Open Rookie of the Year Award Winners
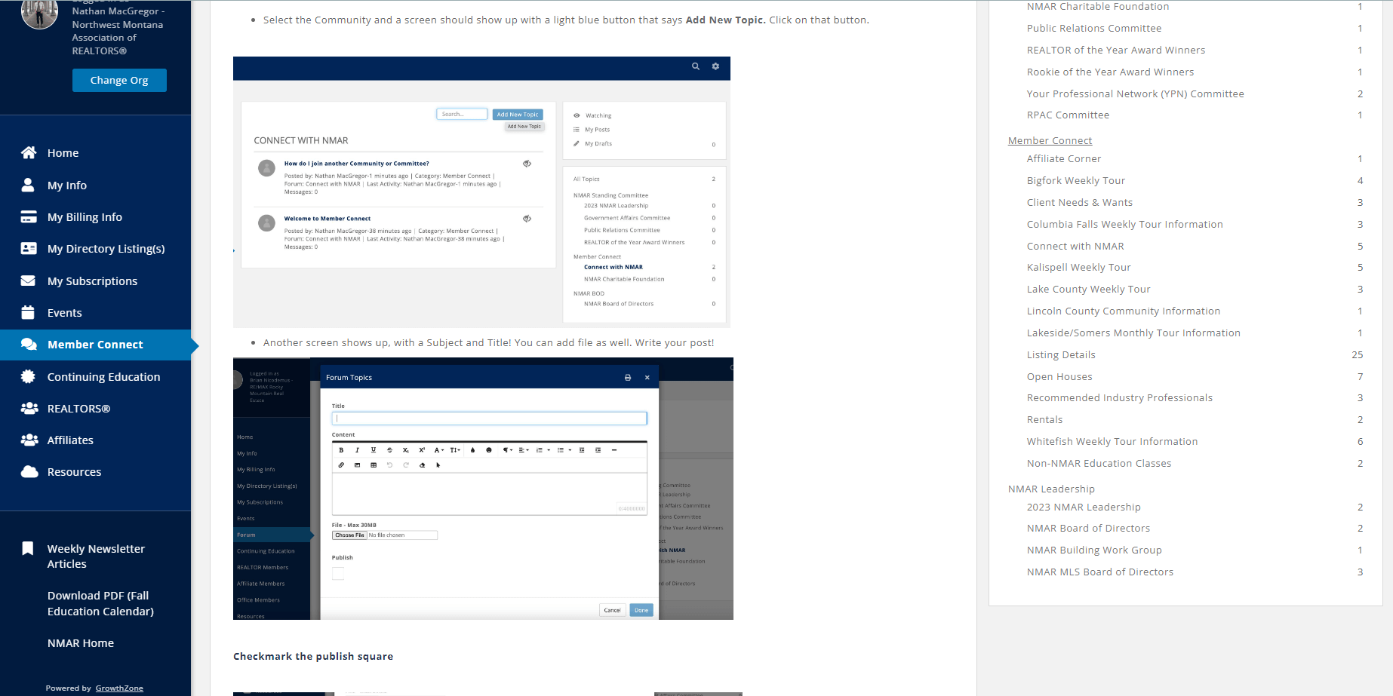The width and height of the screenshot is (1393, 696). pyautogui.click(x=1110, y=72)
